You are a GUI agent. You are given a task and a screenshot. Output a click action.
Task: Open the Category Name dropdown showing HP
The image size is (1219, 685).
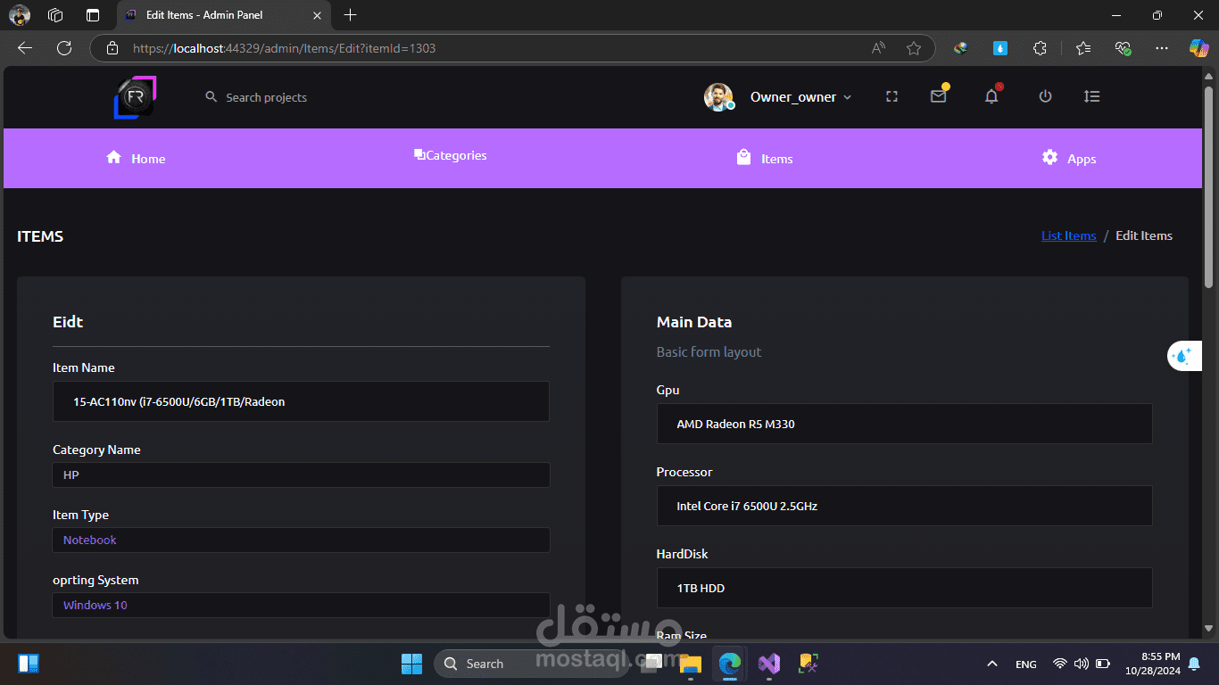301,475
